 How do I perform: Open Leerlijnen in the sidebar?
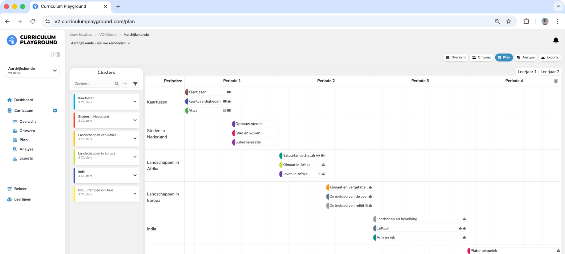pos(23,199)
